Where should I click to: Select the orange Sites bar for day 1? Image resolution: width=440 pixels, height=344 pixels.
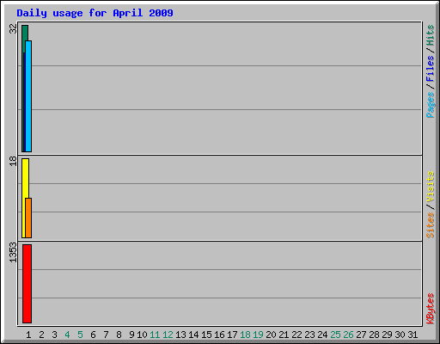point(28,218)
